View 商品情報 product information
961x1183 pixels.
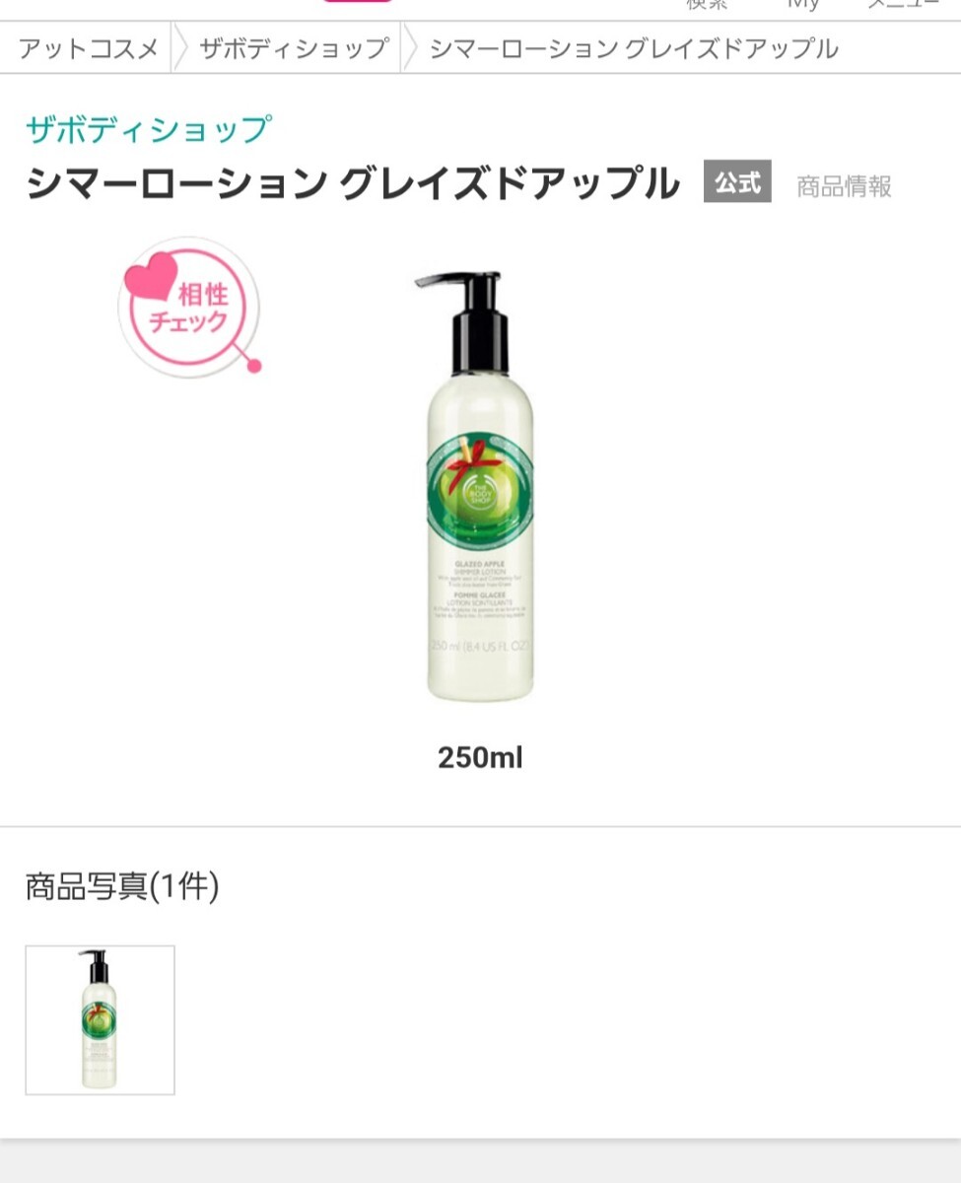(x=844, y=185)
